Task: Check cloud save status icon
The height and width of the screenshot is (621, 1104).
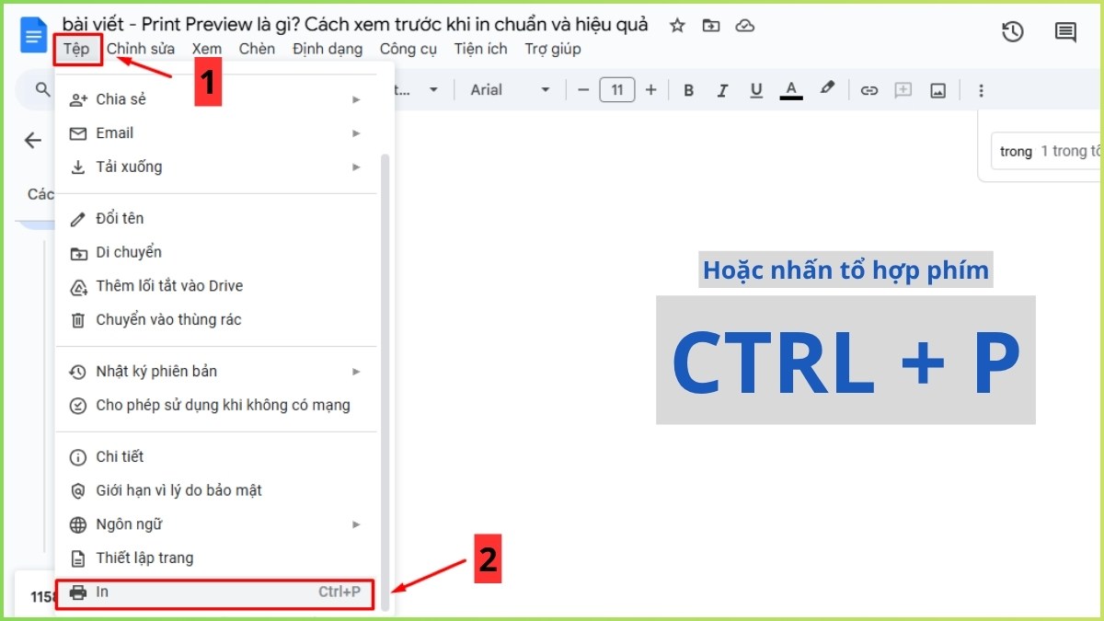Action: (745, 26)
